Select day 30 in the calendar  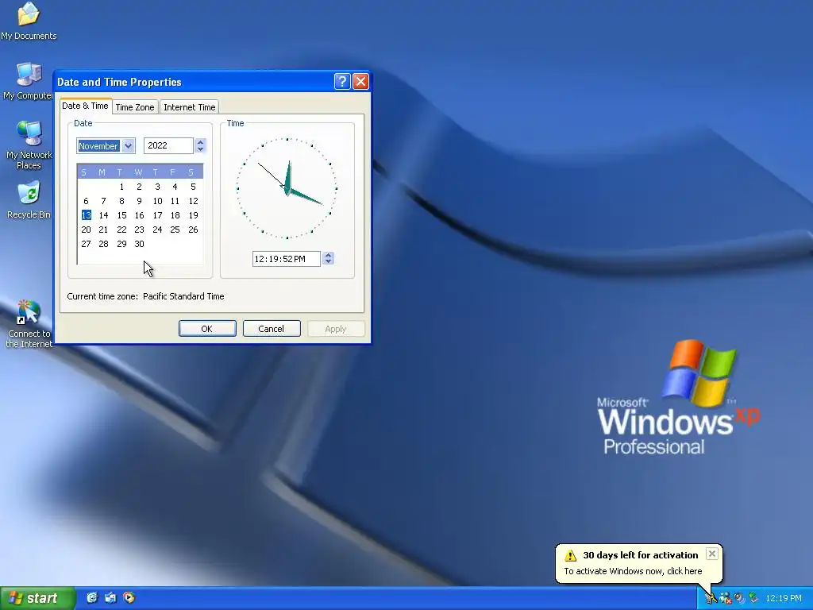[139, 244]
